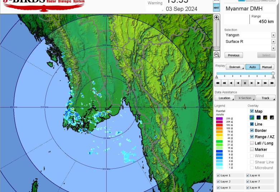Zoom out of the radar map
The width and height of the screenshot is (280, 192).
click(x=216, y=55)
